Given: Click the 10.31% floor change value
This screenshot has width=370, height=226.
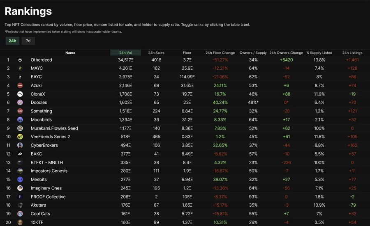Looking at the screenshot, I should (220, 222).
